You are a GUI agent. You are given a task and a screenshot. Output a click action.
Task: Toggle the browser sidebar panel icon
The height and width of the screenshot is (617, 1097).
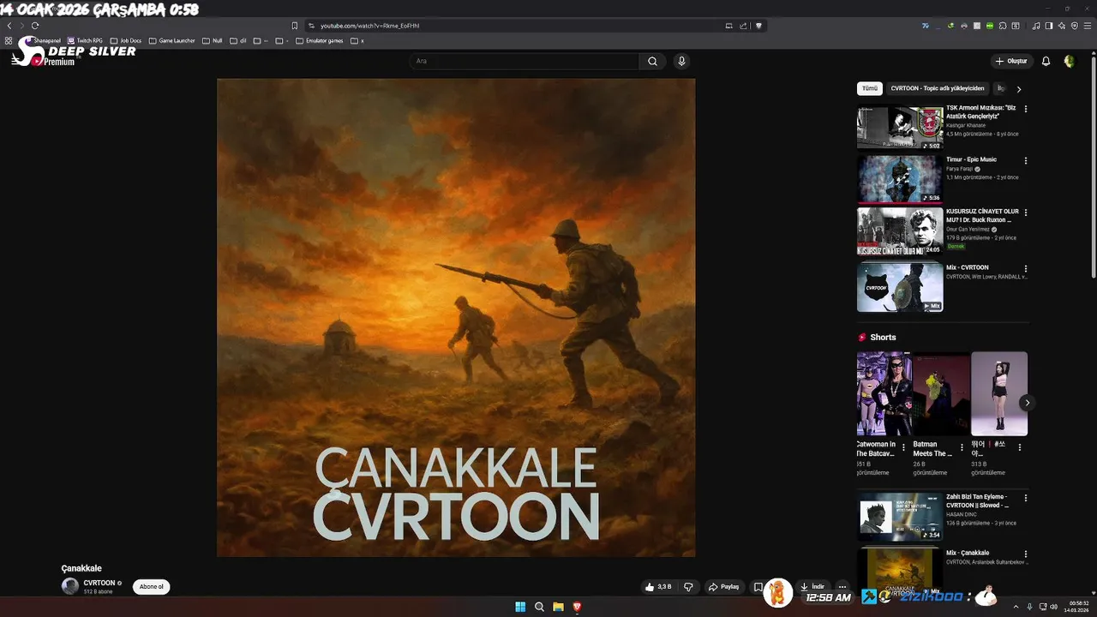tap(1048, 26)
